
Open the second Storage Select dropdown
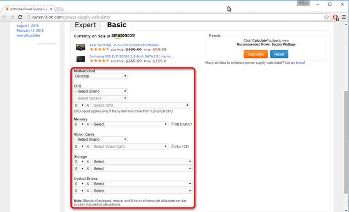pyautogui.click(x=141, y=169)
